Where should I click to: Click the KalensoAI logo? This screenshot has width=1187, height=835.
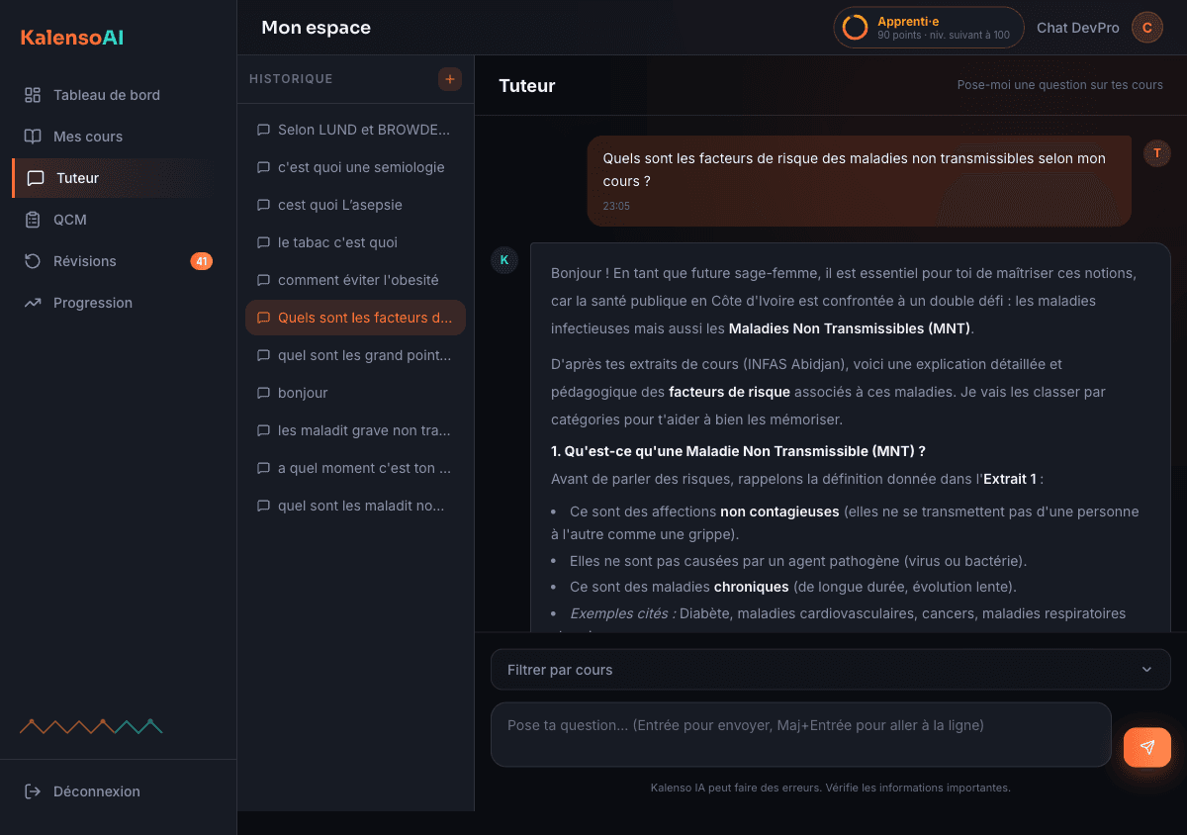pyautogui.click(x=72, y=38)
